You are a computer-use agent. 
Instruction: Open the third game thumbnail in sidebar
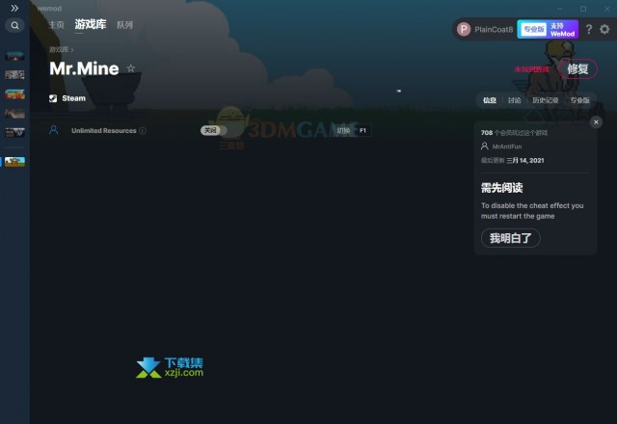tap(14, 94)
